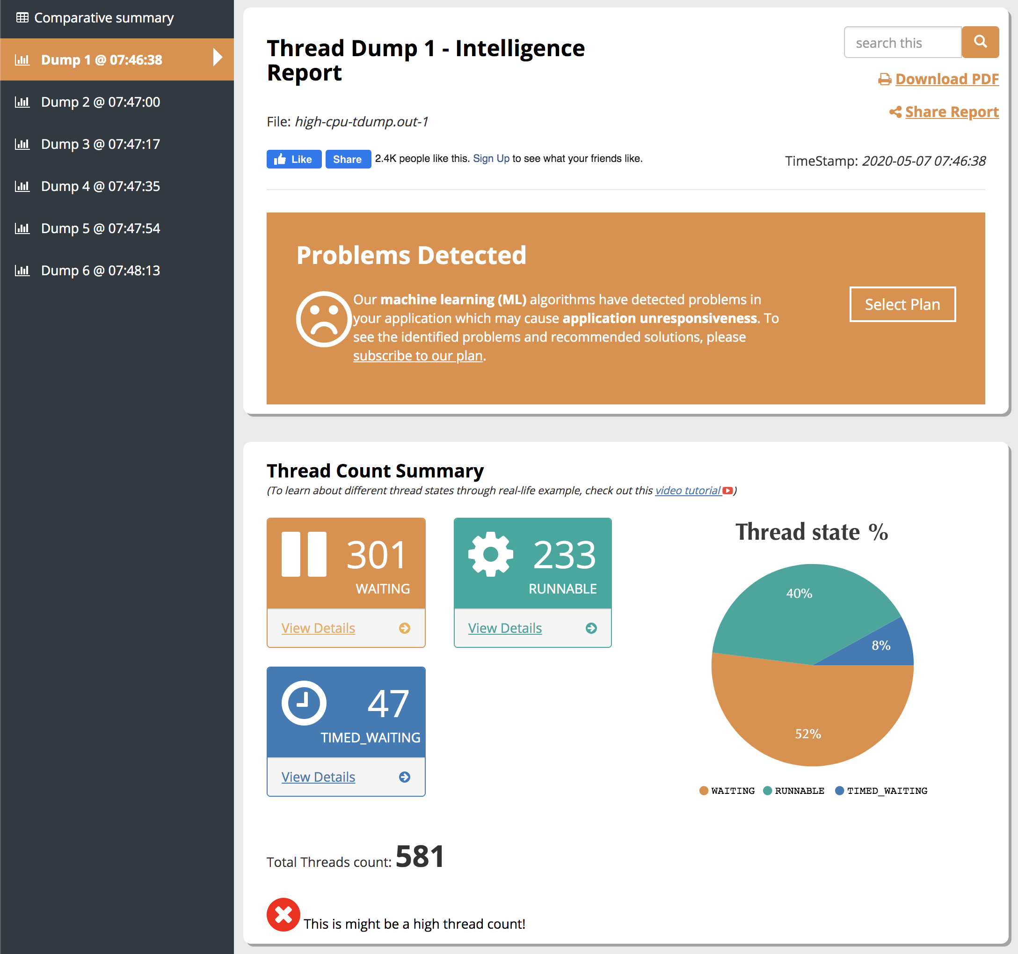This screenshot has height=954, width=1018.
Task: Switch to Dump 6 @ 07:48:13
Action: click(101, 271)
